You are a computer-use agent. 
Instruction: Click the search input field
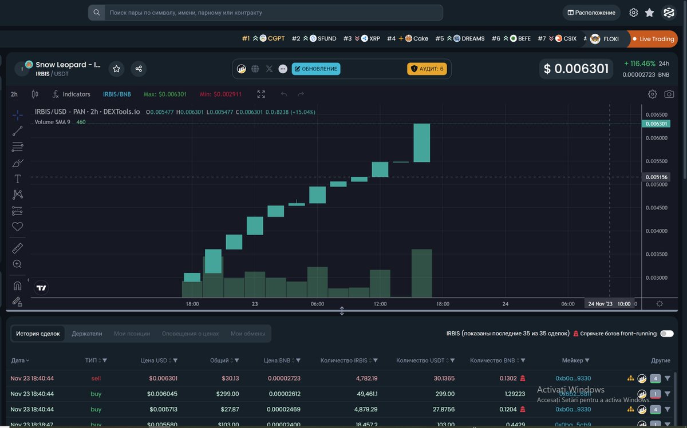click(x=274, y=12)
